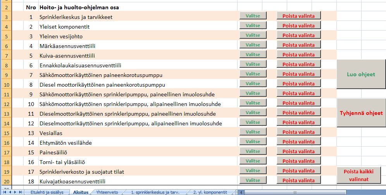This screenshot has width=386, height=195.
Task: Click Valitse for Ennakkolaukaisuasennusventtiili
Action: point(253,64)
